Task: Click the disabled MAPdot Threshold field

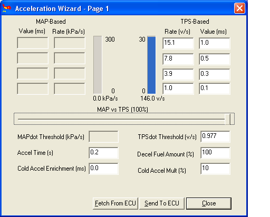Action: coord(103,136)
